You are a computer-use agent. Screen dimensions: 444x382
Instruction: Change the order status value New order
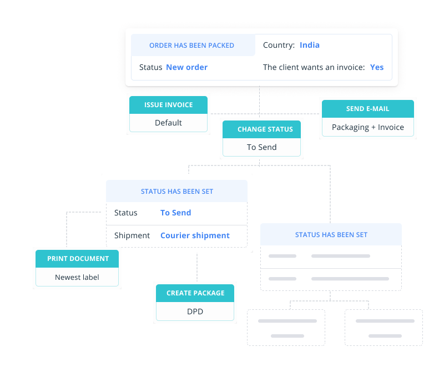click(186, 67)
